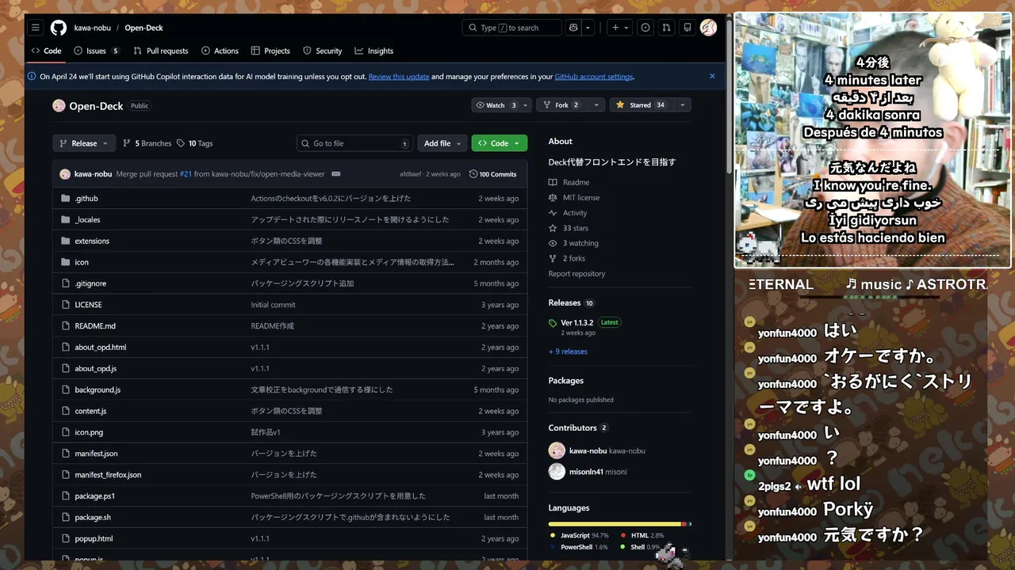Open the 5 Branches link
This screenshot has height=570, width=1015.
pyautogui.click(x=147, y=143)
